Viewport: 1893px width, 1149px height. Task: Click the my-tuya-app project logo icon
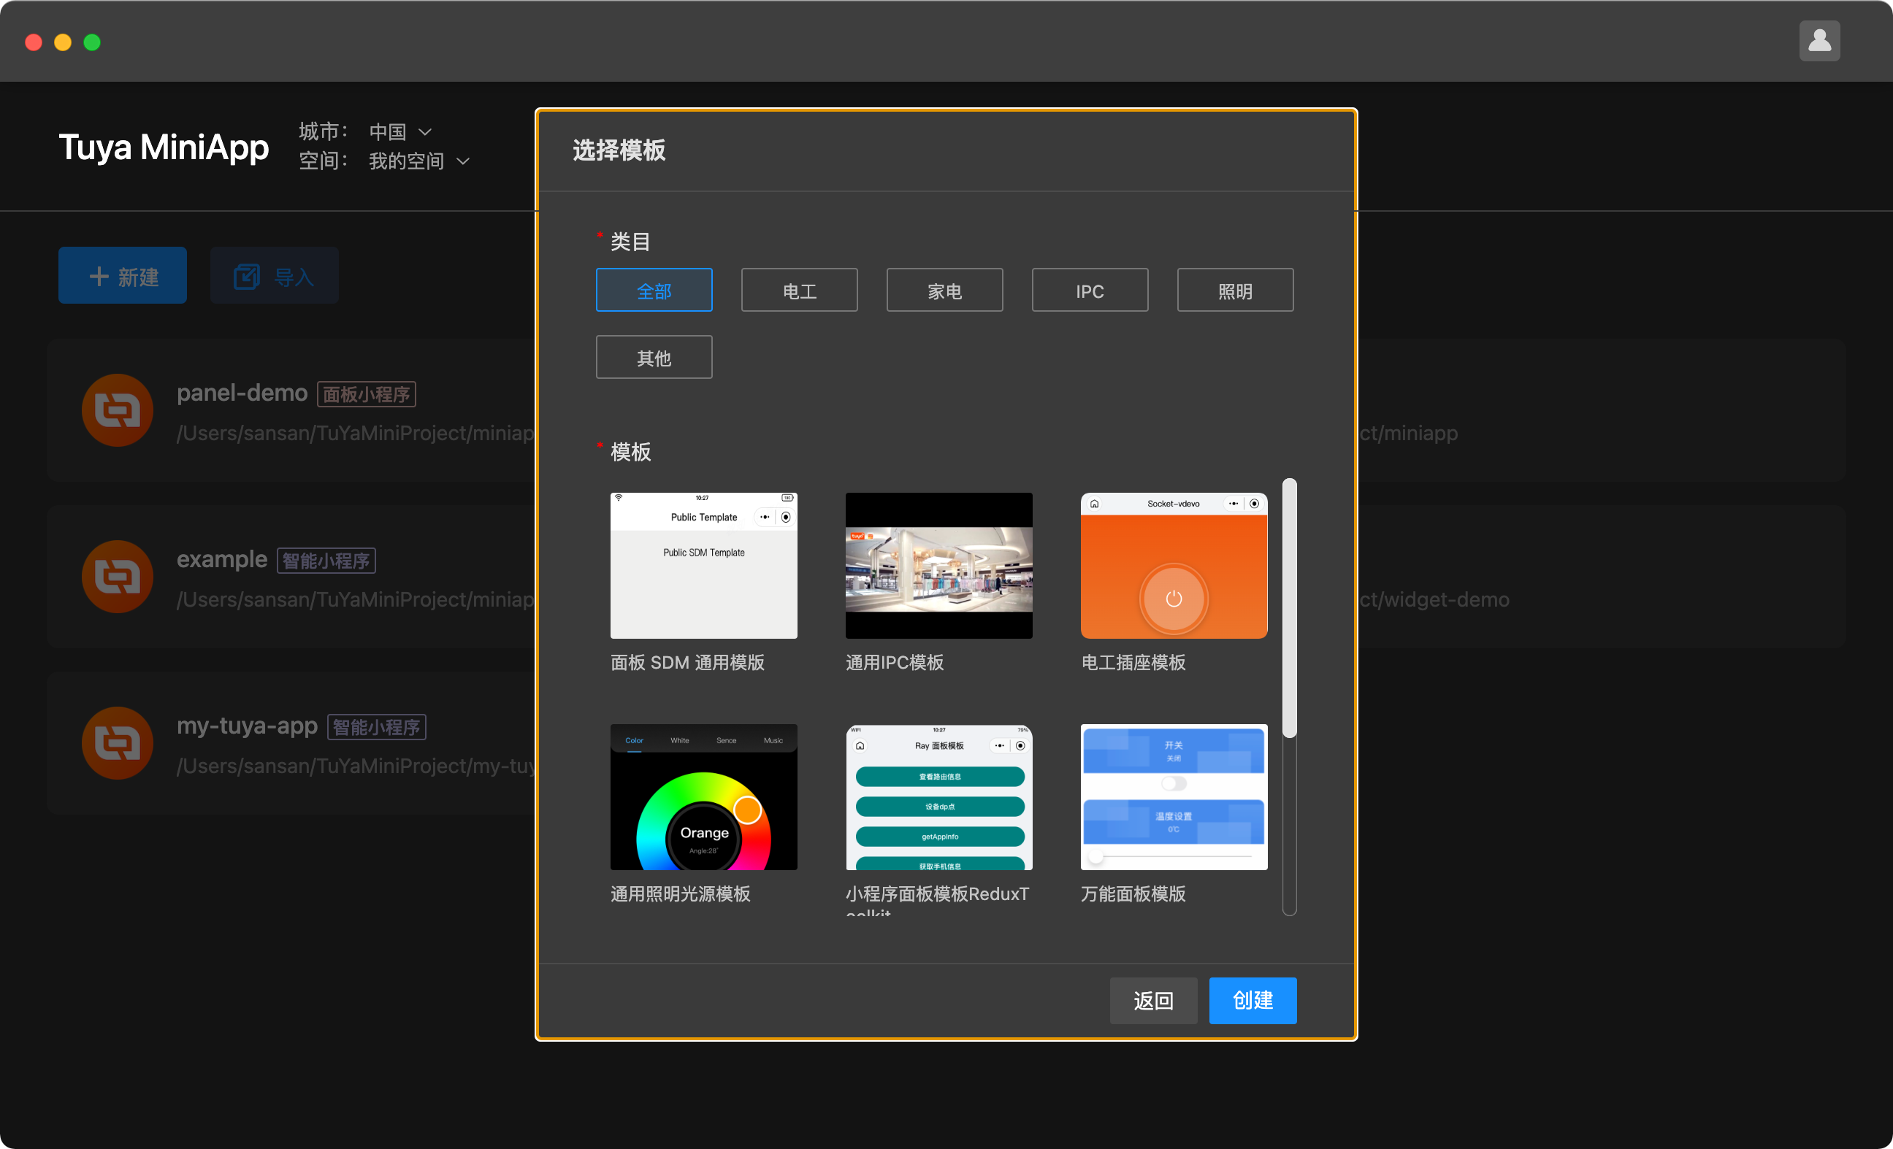click(118, 742)
